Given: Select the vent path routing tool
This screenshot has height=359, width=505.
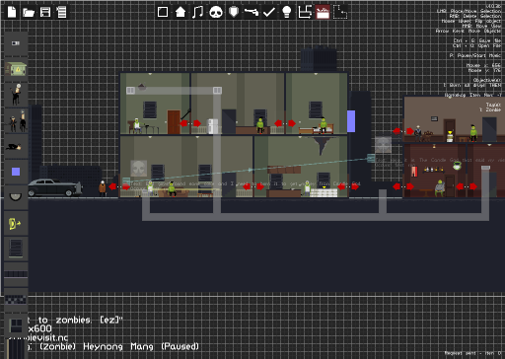Looking at the screenshot, I should 305,12.
